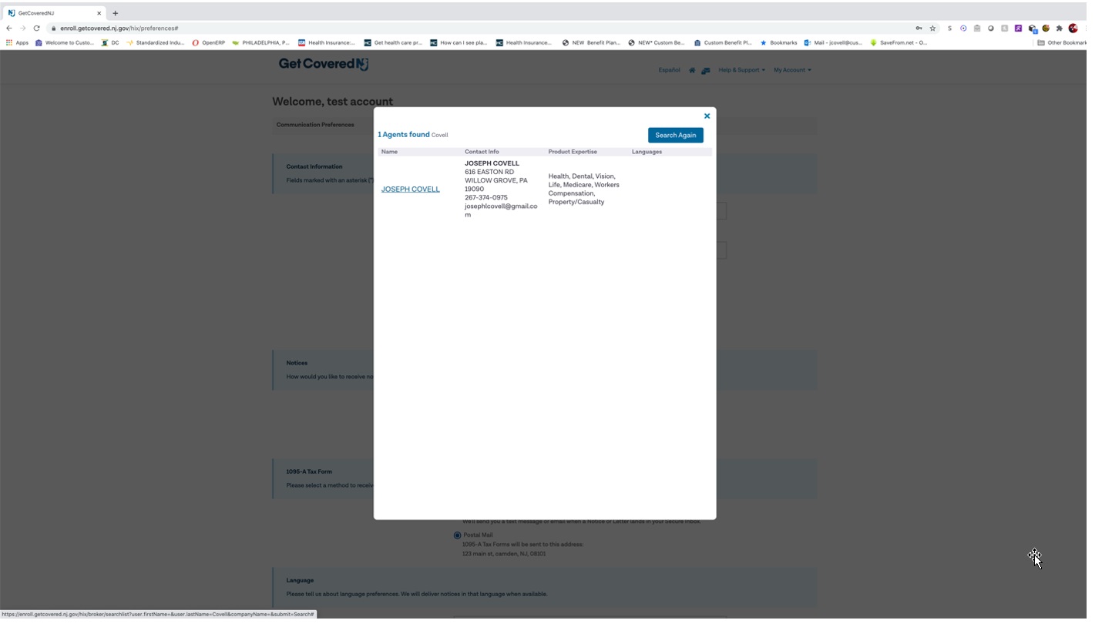Image resolution: width=1112 pixels, height=627 pixels.
Task: Select the GetCoveredNJ browser tab
Action: (x=54, y=13)
